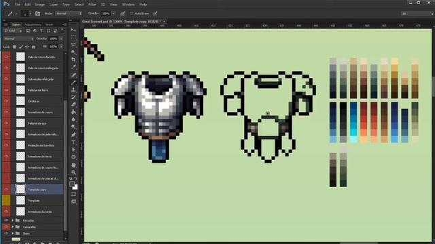Hide the Peitoral de ferro layer
This screenshot has width=435, height=244.
click(x=6, y=90)
